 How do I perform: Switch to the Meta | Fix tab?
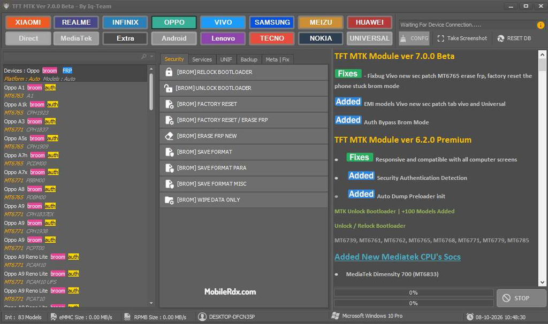[278, 59]
